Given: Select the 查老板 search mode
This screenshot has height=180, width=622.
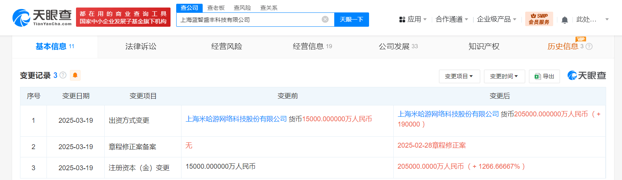Looking at the screenshot, I should (216, 8).
